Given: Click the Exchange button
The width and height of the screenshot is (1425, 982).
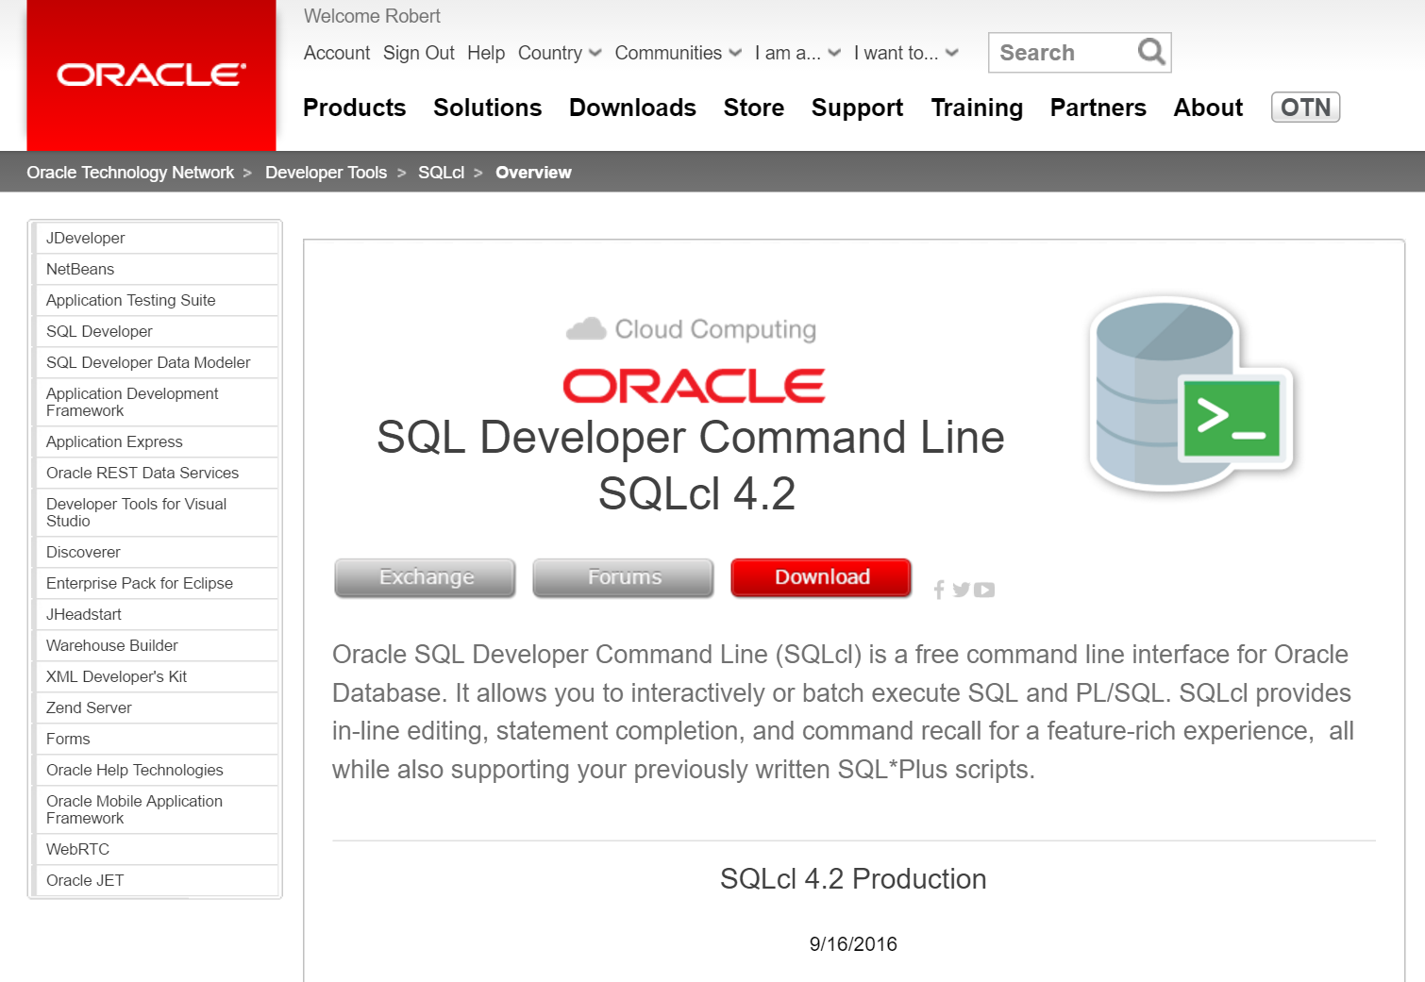Looking at the screenshot, I should [426, 577].
